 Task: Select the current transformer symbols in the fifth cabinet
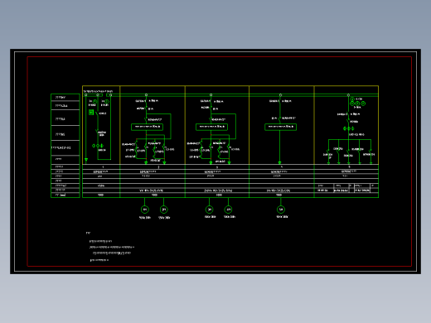pos(349,128)
